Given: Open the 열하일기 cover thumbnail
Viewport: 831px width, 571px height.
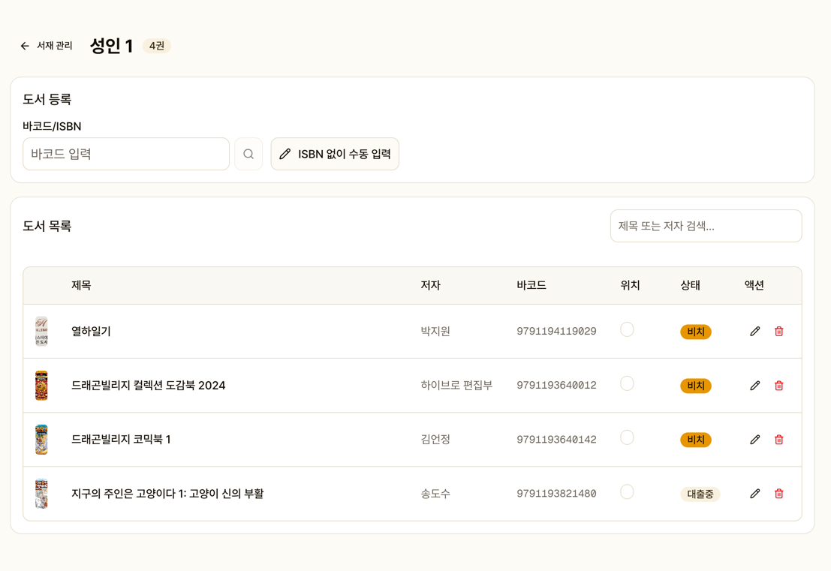Looking at the screenshot, I should click(41, 332).
